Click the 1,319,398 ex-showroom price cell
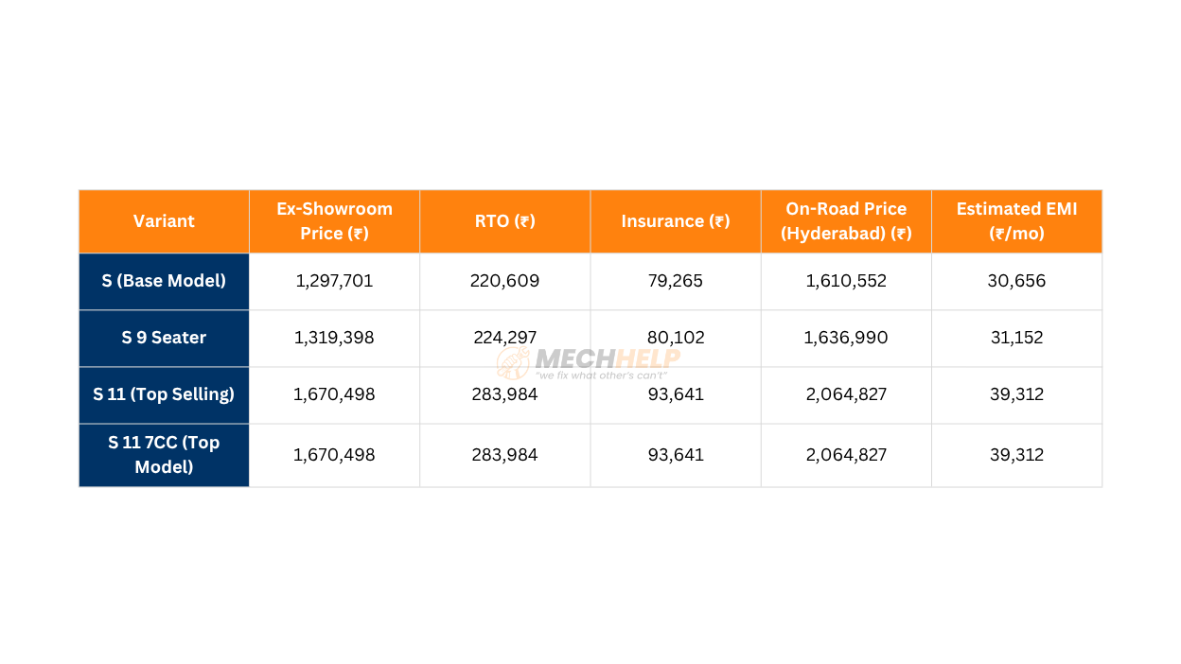The width and height of the screenshot is (1181, 664). pyautogui.click(x=334, y=338)
